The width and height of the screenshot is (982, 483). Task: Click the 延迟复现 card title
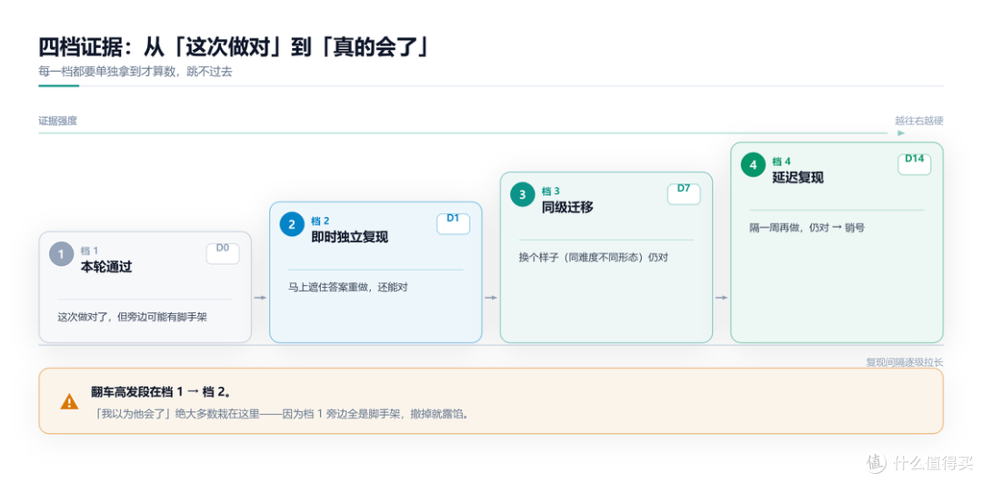[x=798, y=177]
